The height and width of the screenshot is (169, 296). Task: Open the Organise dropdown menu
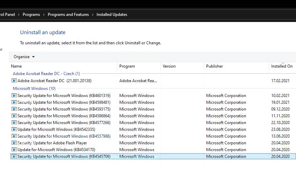(24, 57)
